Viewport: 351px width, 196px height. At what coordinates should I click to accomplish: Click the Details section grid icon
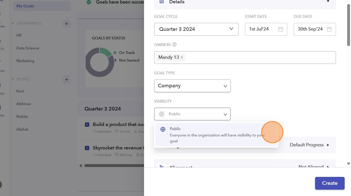[x=162, y=2]
